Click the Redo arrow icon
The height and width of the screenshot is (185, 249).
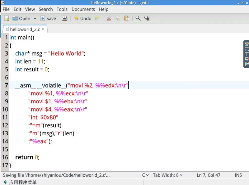[x=97, y=19]
